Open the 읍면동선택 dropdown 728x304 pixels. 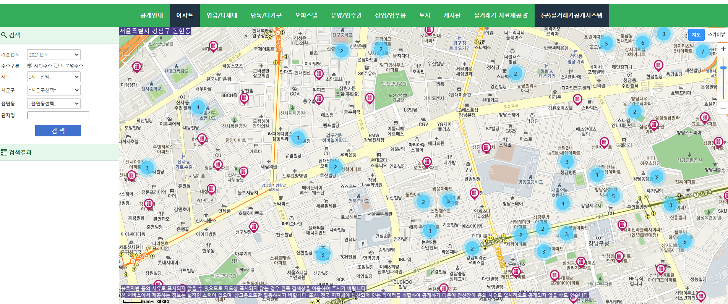pos(54,103)
